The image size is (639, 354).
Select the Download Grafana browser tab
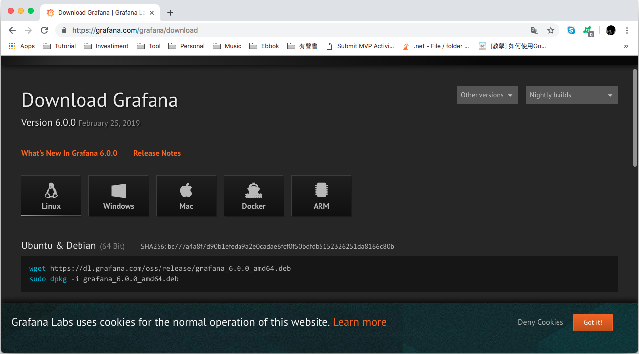(x=101, y=13)
